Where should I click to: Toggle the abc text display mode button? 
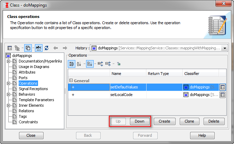pos(38,48)
